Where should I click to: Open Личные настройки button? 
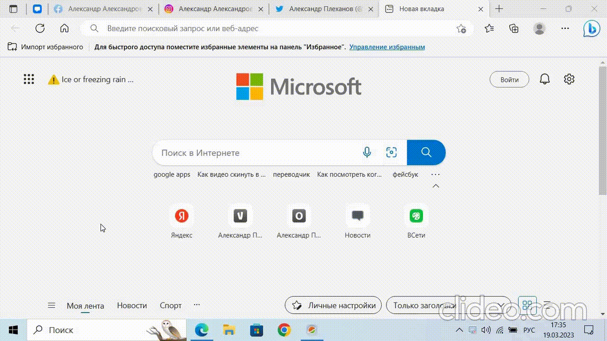[x=333, y=305]
